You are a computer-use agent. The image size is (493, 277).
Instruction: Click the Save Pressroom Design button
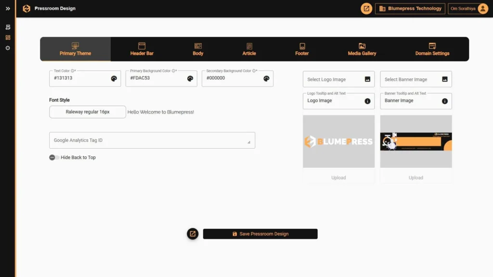coord(260,234)
